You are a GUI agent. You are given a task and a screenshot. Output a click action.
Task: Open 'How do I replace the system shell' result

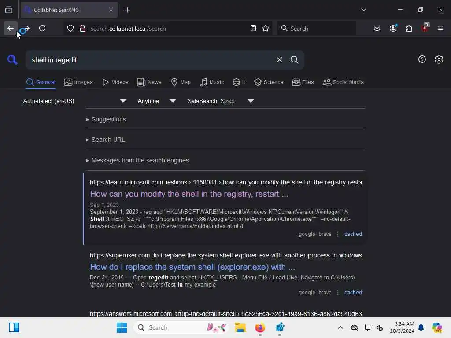tap(192, 267)
